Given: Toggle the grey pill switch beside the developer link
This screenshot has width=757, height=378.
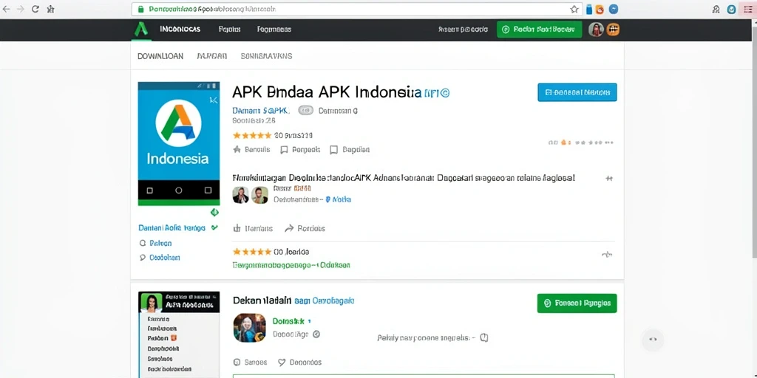Looking at the screenshot, I should [x=305, y=111].
